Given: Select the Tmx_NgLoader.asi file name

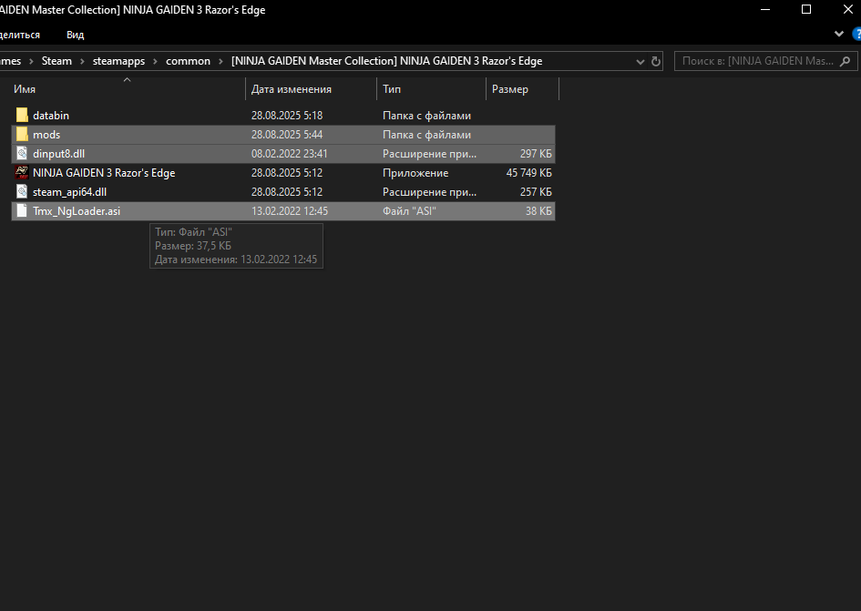Looking at the screenshot, I should pos(77,211).
